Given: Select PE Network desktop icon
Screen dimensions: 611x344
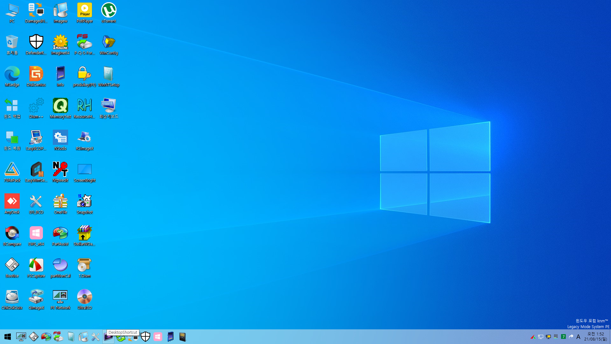Looking at the screenshot, I should click(x=60, y=300).
